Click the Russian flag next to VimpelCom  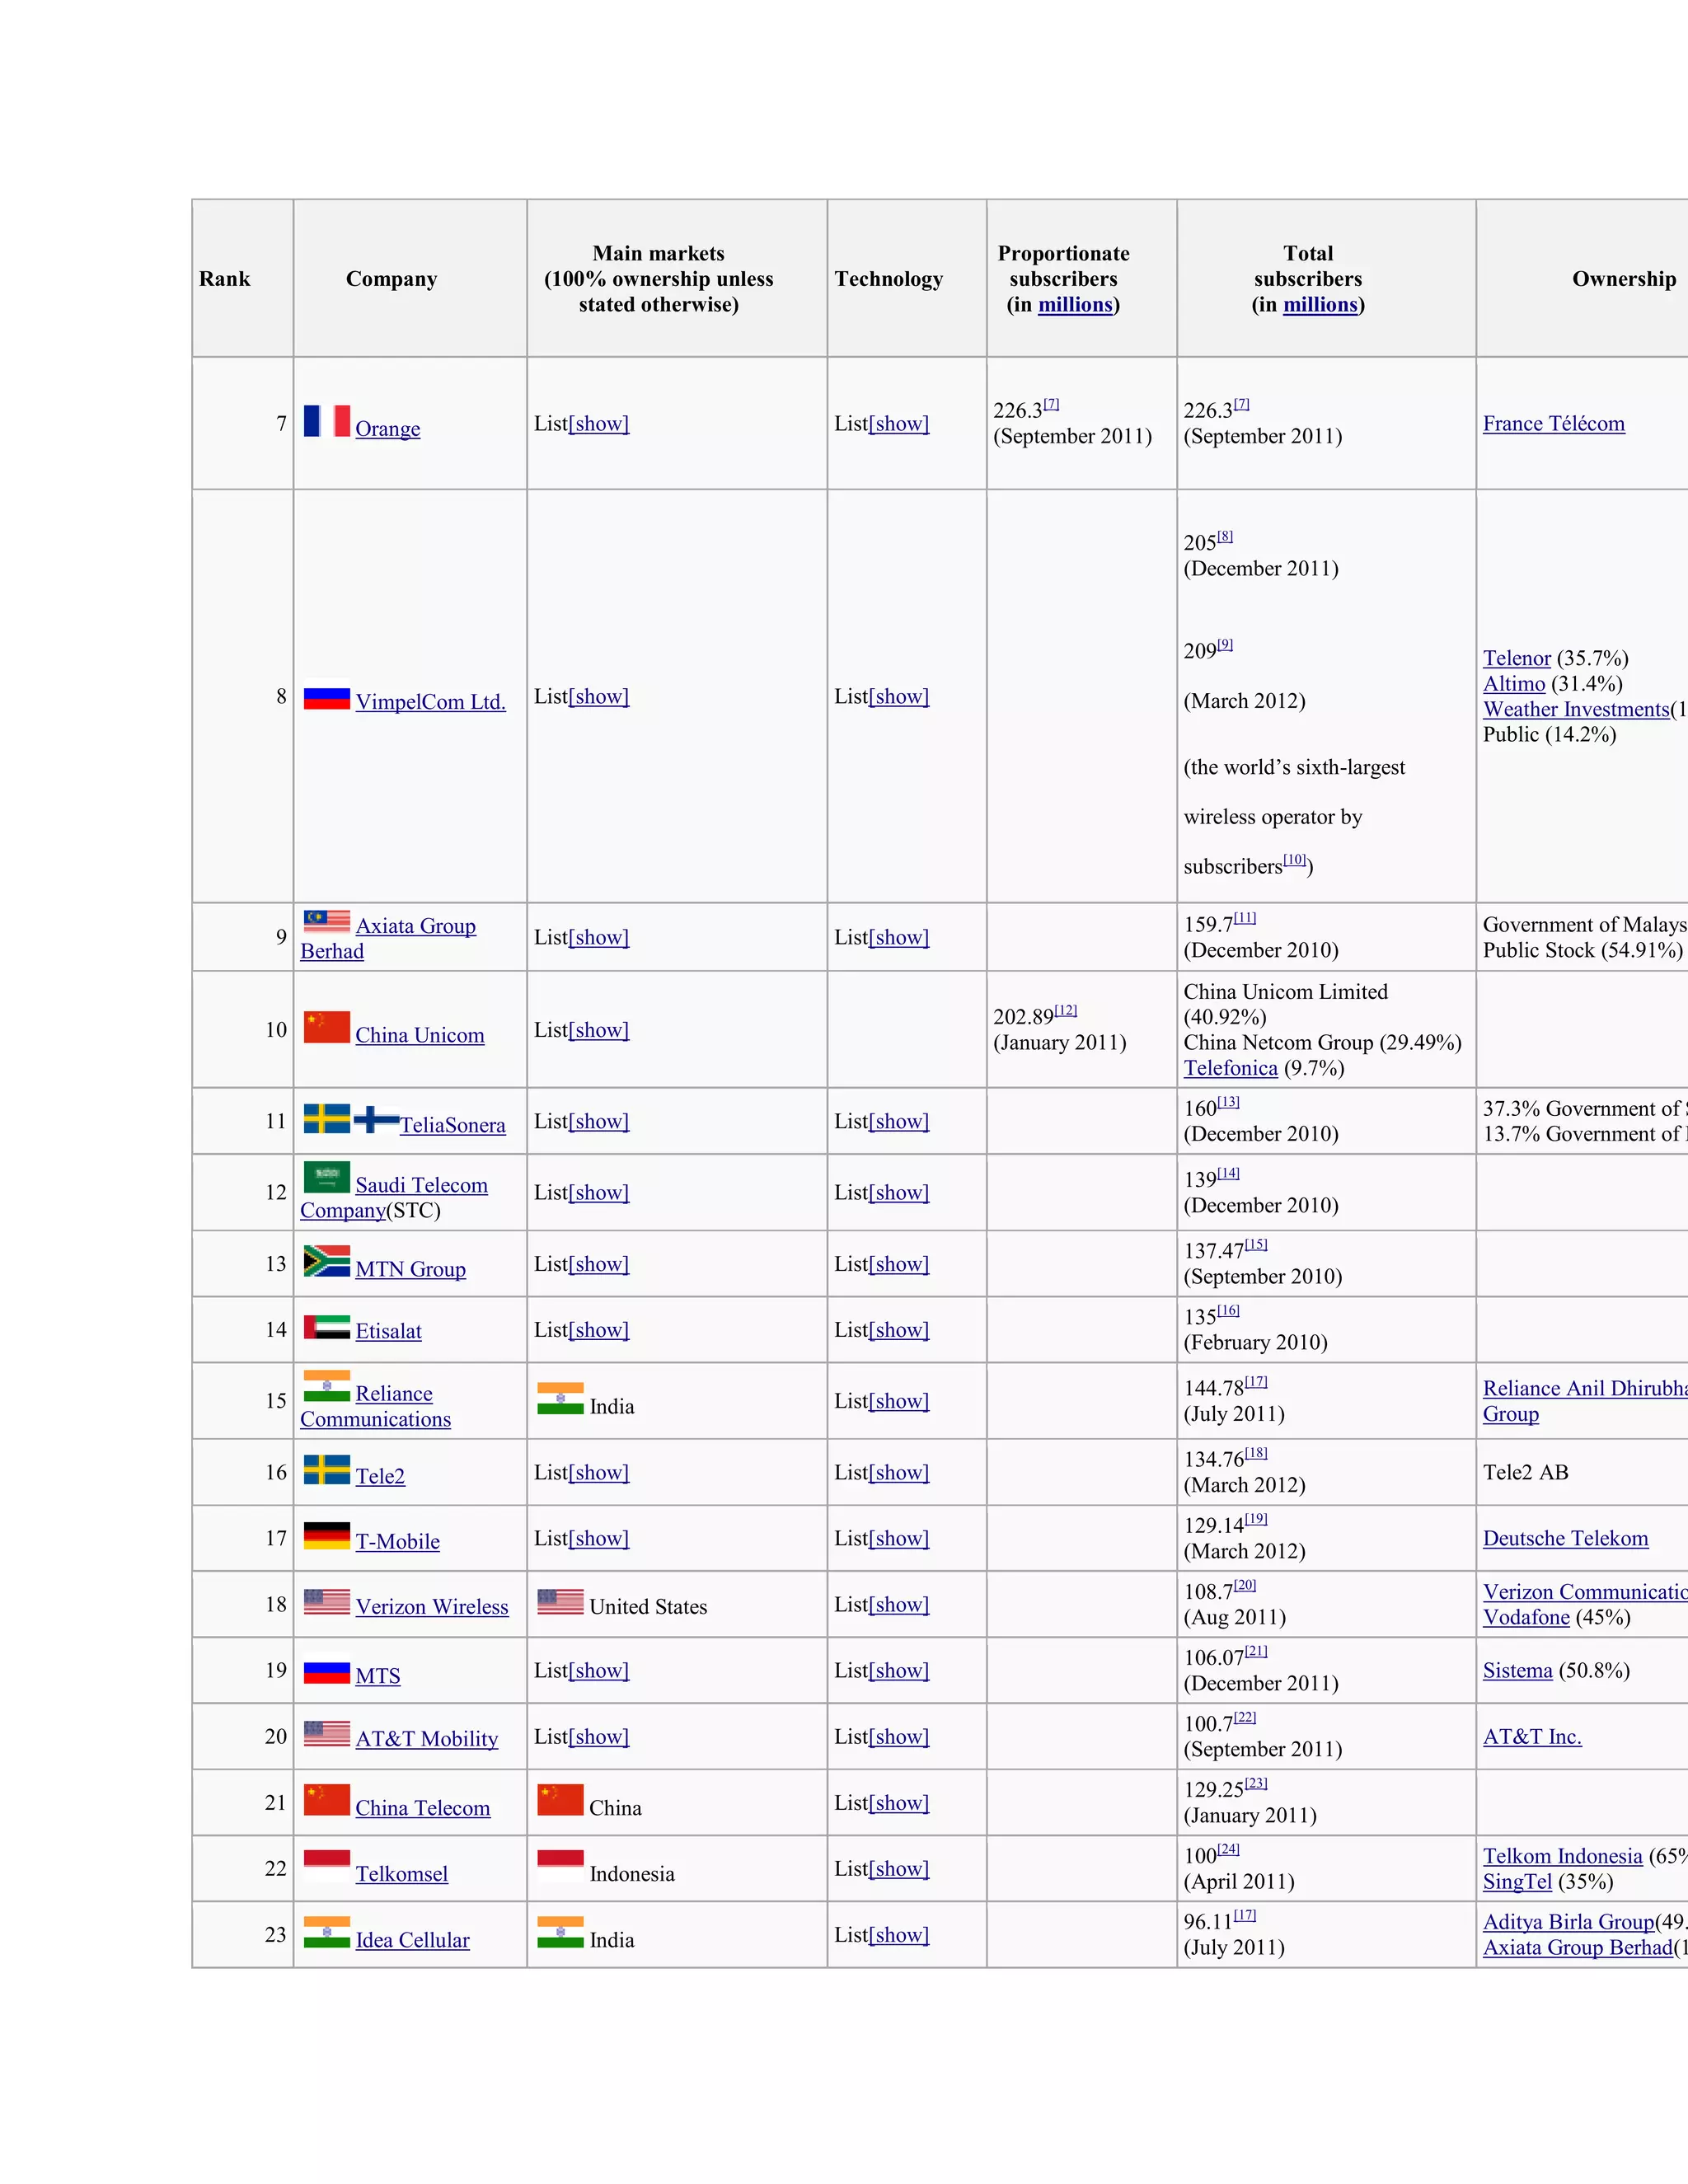point(327,694)
